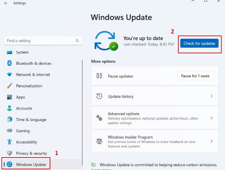Click the large update sync status icon
This screenshot has width=225, height=170.
tap(106, 41)
